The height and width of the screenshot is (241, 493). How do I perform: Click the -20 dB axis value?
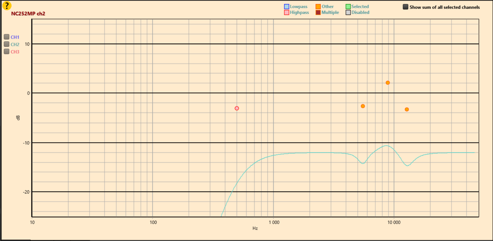pos(26,192)
